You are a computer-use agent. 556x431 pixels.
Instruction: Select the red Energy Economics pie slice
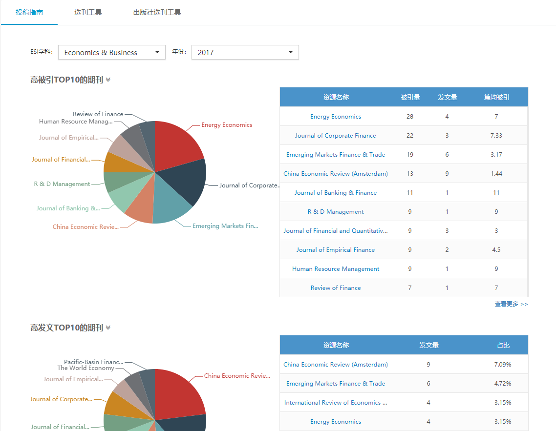coord(175,145)
